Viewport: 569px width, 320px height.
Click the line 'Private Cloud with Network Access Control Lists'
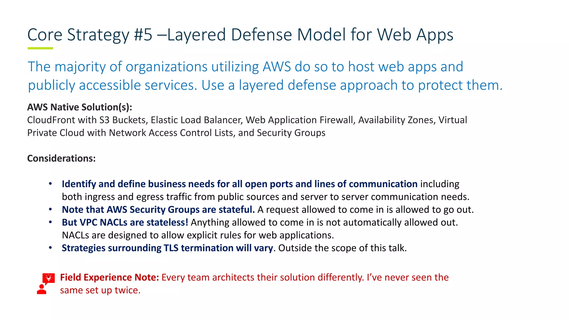[176, 133]
